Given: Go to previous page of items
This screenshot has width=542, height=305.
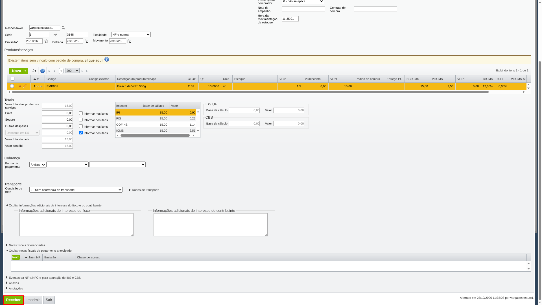Looking at the screenshot, I should click(x=54, y=71).
